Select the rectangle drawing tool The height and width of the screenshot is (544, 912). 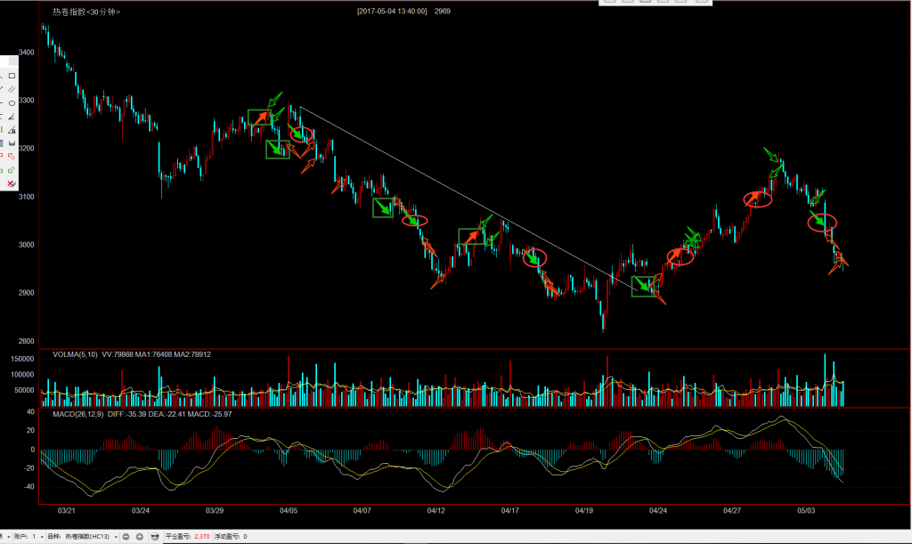[12, 76]
